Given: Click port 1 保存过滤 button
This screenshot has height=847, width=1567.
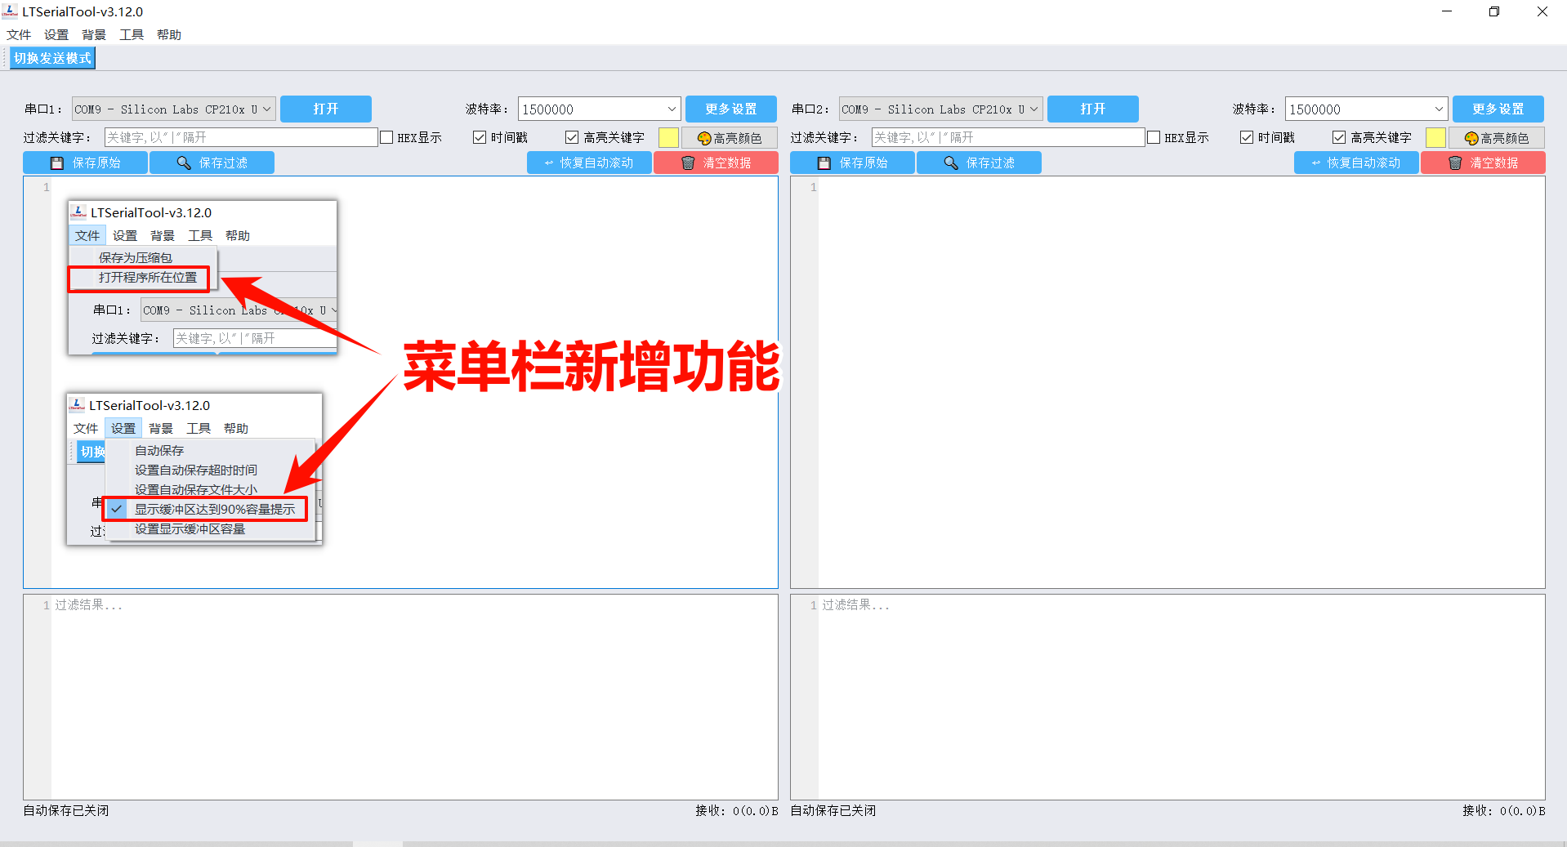Looking at the screenshot, I should tap(212, 163).
